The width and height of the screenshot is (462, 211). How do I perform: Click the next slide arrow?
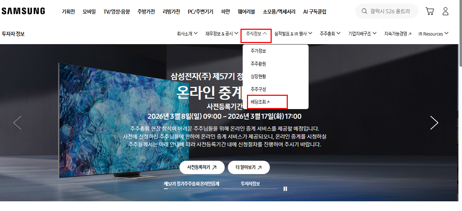(434, 123)
